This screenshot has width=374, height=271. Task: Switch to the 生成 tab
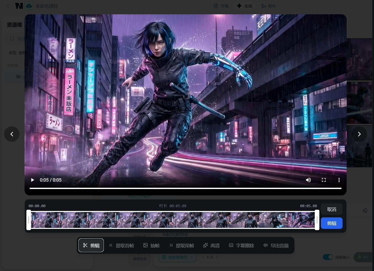(245, 6)
